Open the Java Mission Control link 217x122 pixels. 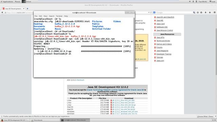tap(165, 30)
